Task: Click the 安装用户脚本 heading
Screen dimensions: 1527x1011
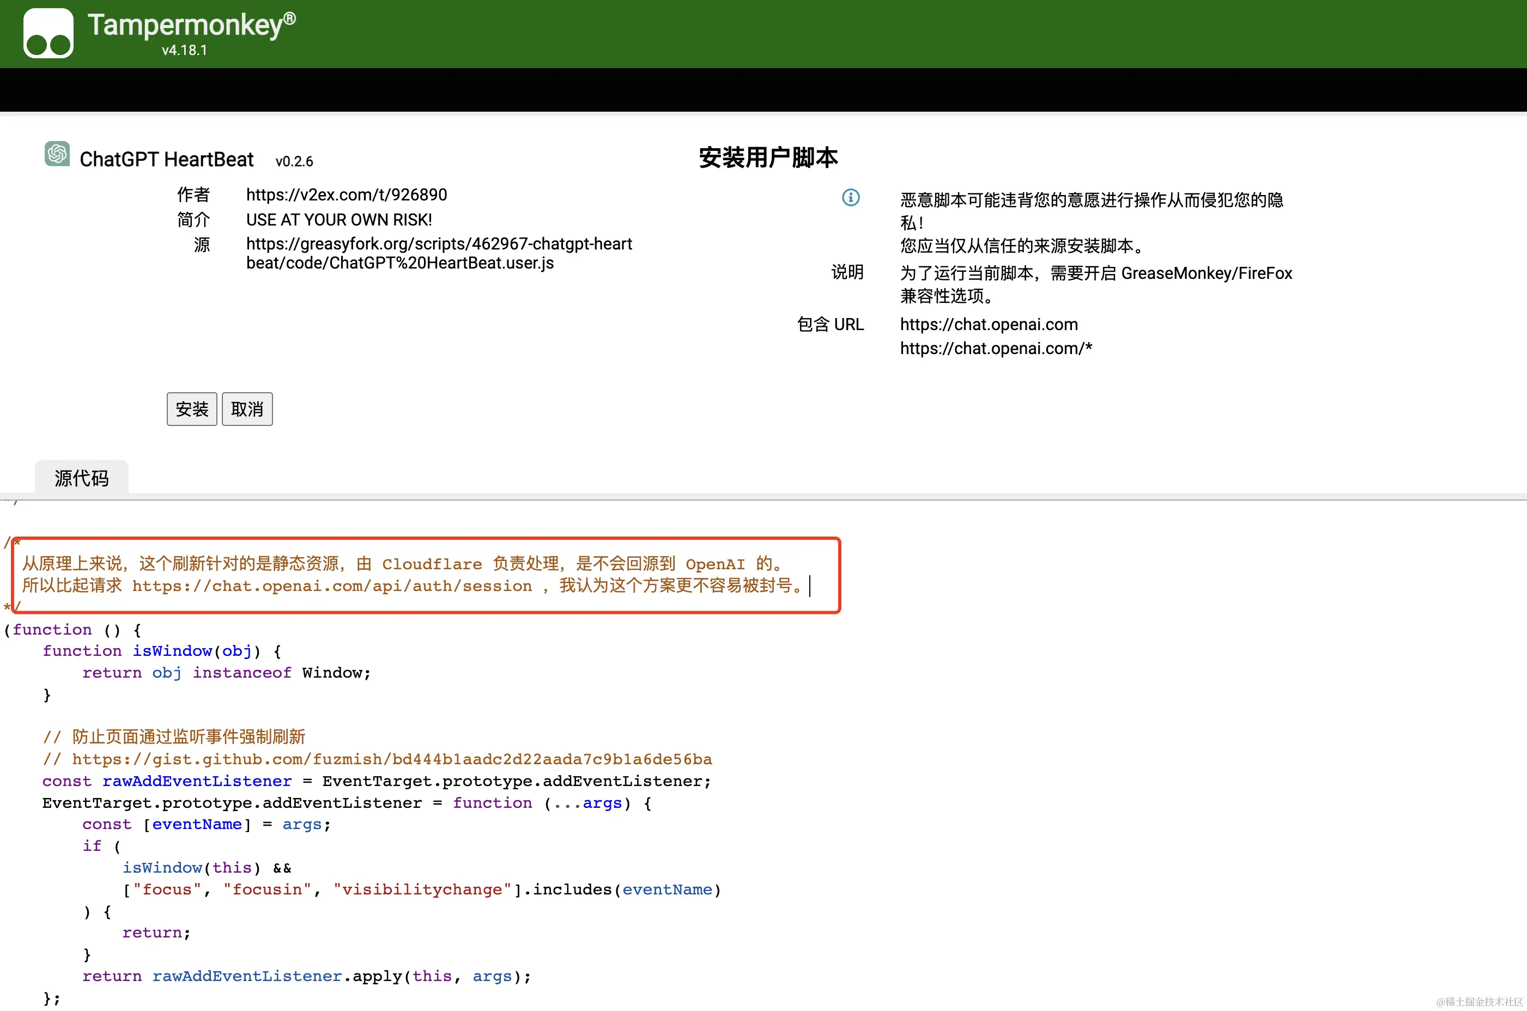Action: point(768,158)
